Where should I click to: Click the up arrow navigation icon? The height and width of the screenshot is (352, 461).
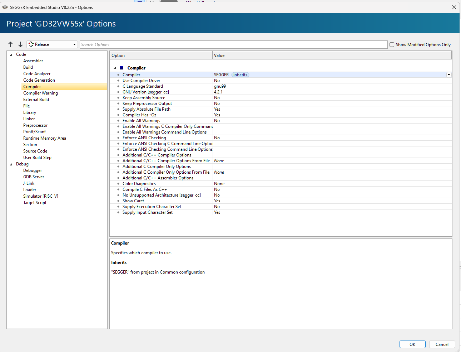point(10,44)
